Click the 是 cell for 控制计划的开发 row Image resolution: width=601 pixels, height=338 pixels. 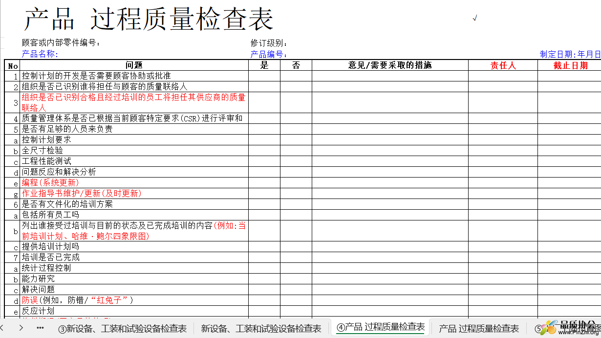264,76
